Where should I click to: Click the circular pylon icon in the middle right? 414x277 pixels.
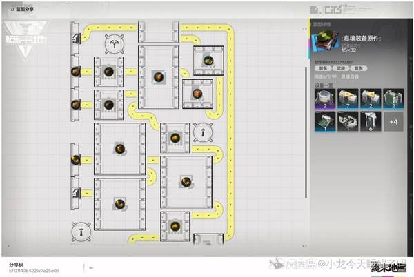click(201, 130)
